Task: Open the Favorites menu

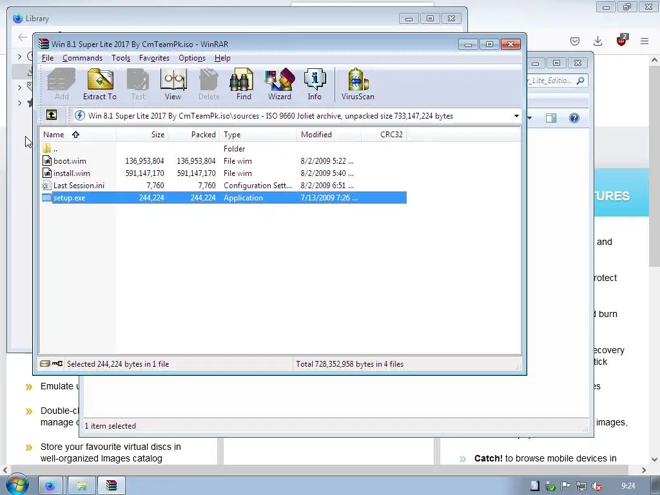Action: [x=154, y=58]
